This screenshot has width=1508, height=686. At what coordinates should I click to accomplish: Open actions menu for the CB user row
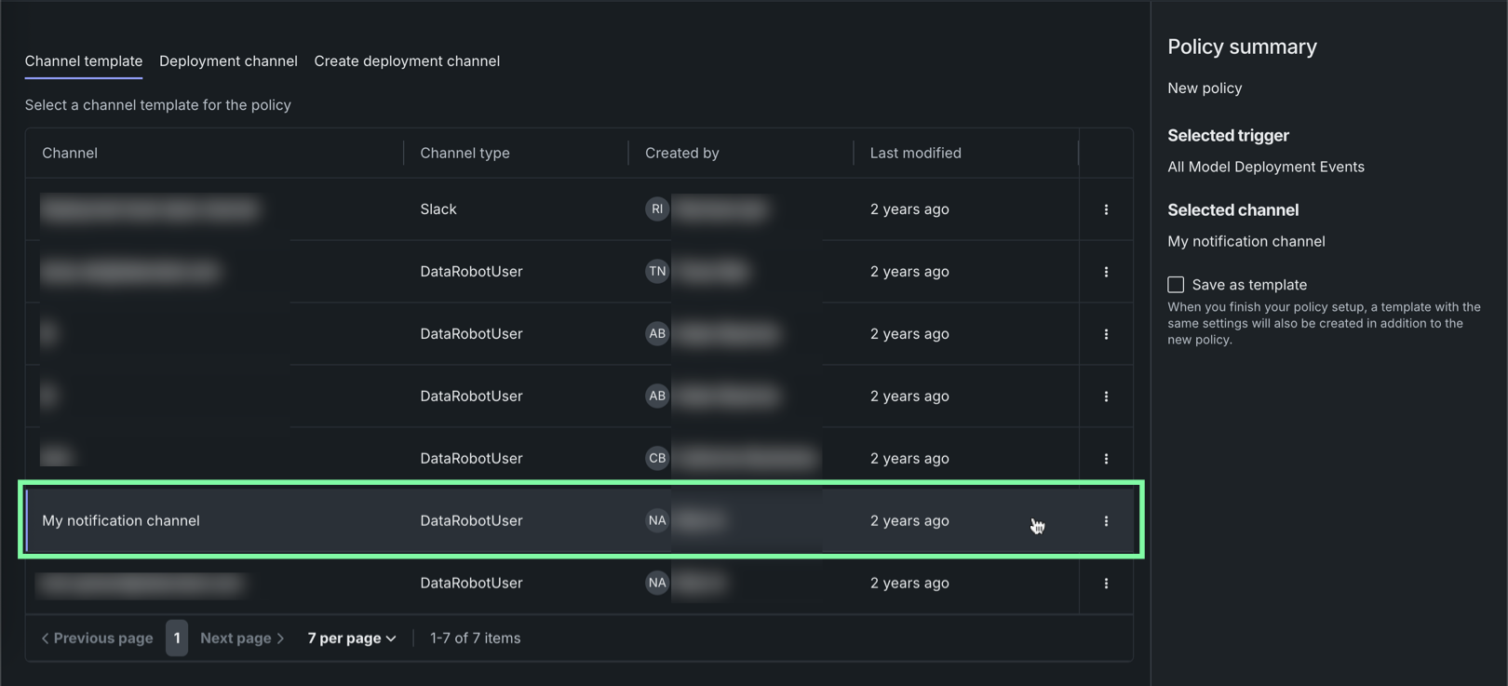(x=1106, y=459)
